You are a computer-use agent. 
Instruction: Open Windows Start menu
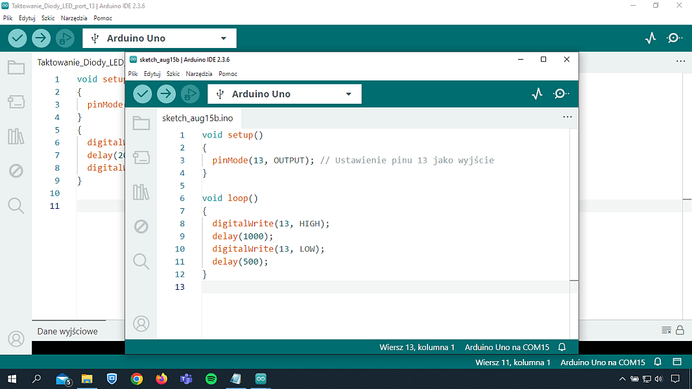tap(12, 379)
